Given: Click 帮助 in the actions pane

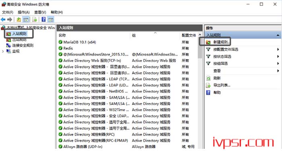Looking at the screenshot, I should 217,92.
